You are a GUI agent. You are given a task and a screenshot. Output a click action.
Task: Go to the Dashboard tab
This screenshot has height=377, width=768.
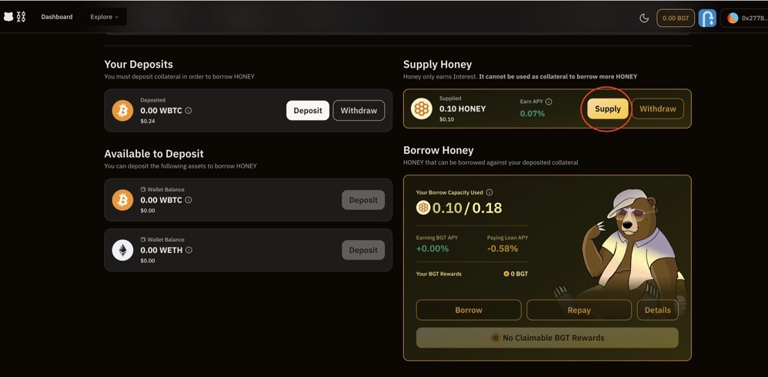click(57, 17)
